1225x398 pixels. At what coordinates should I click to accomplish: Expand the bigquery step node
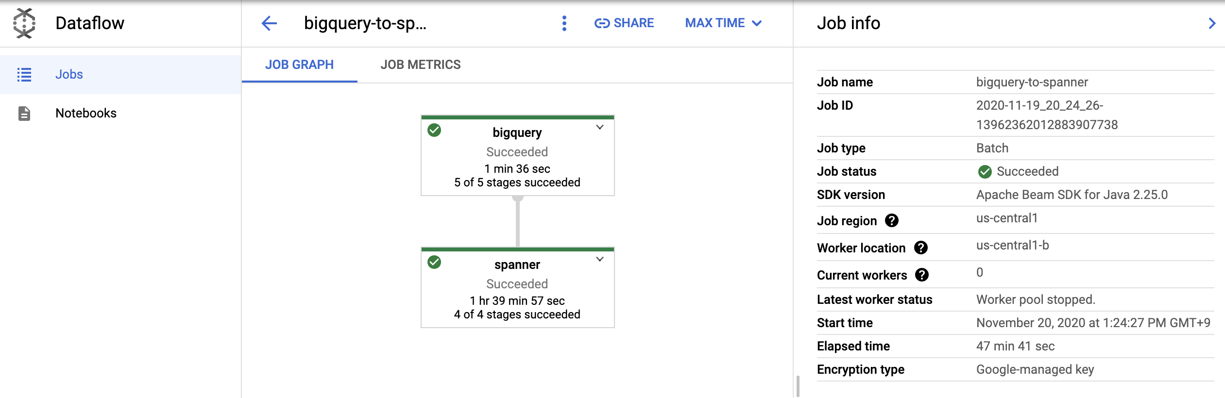tap(600, 127)
